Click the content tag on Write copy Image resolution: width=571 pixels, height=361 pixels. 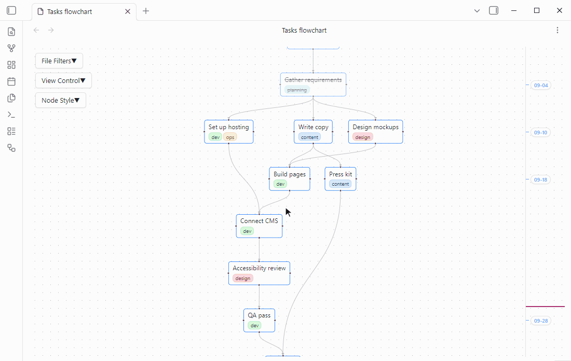click(310, 137)
